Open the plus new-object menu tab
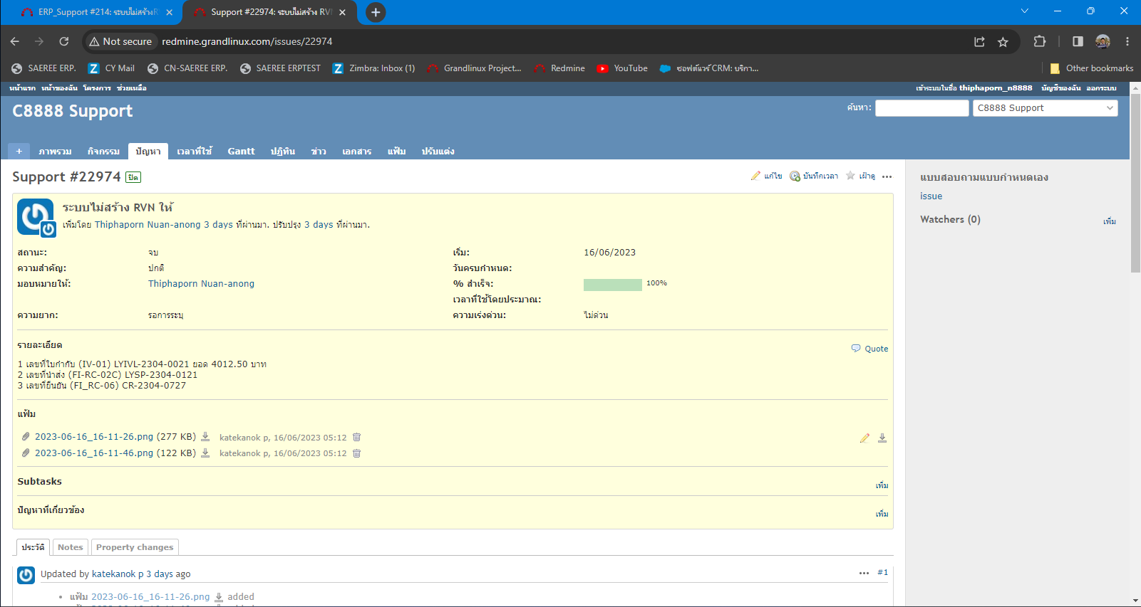The image size is (1141, 607). pos(19,151)
